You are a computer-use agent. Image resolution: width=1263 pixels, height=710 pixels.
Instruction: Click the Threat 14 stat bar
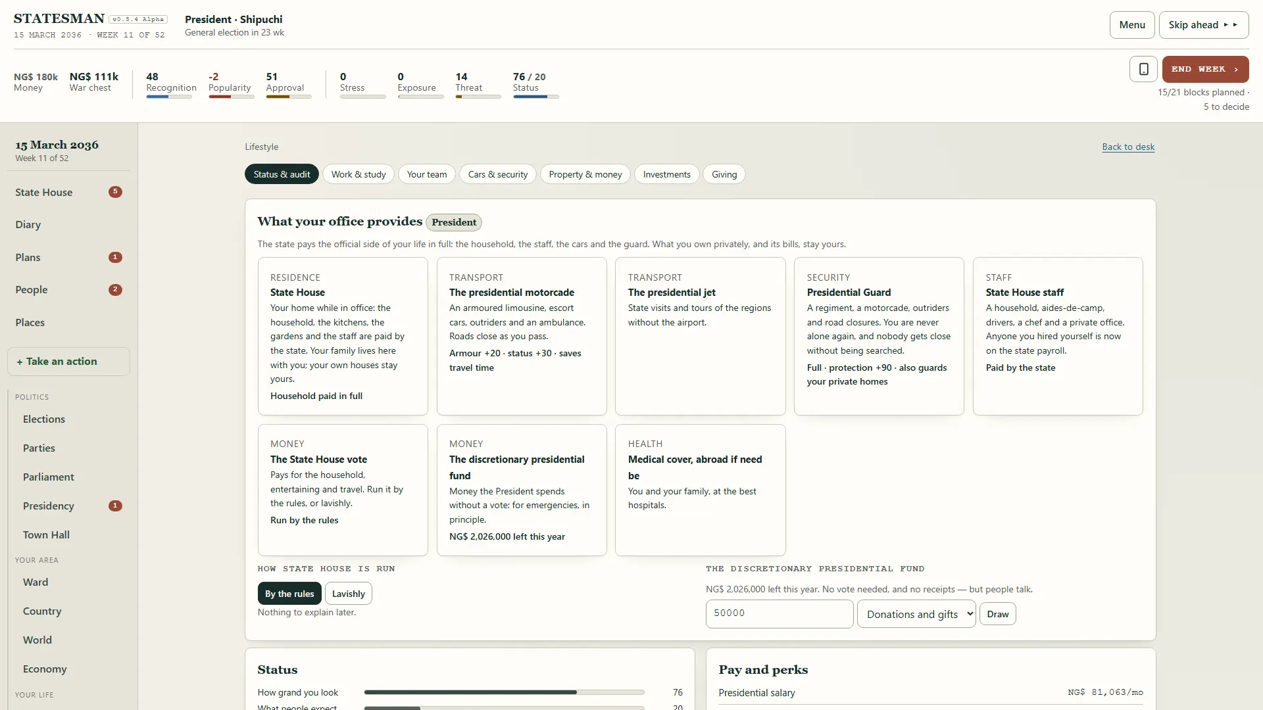point(478,97)
